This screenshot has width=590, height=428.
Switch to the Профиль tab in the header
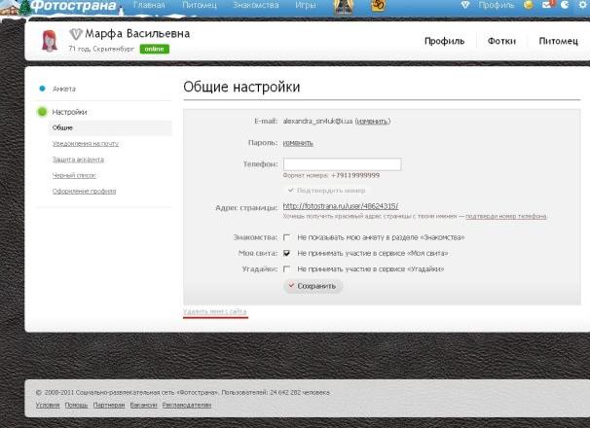tap(444, 41)
